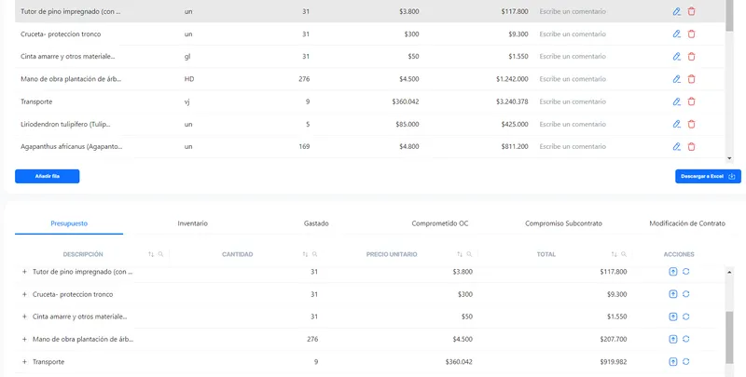
Task: Sort by Total column
Action: point(614,254)
